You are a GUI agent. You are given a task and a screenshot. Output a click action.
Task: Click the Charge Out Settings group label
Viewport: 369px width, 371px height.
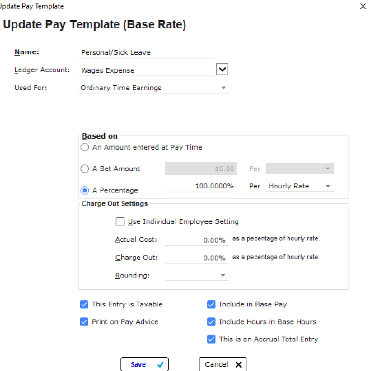(x=114, y=204)
